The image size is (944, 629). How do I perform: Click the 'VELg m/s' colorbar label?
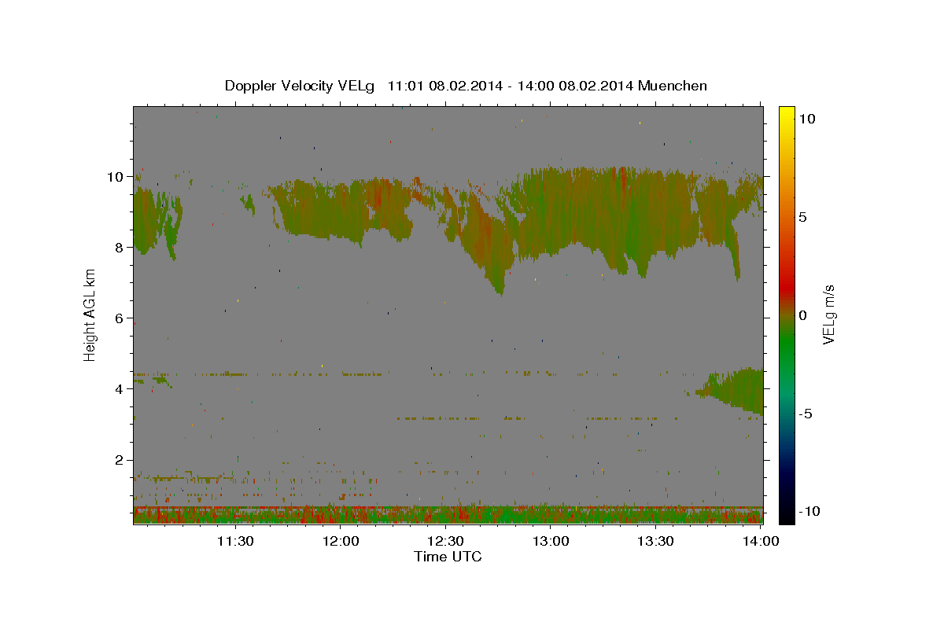[x=828, y=315]
